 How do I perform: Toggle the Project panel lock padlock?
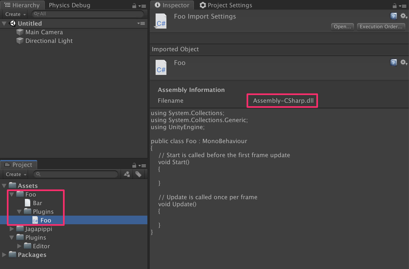coord(134,165)
